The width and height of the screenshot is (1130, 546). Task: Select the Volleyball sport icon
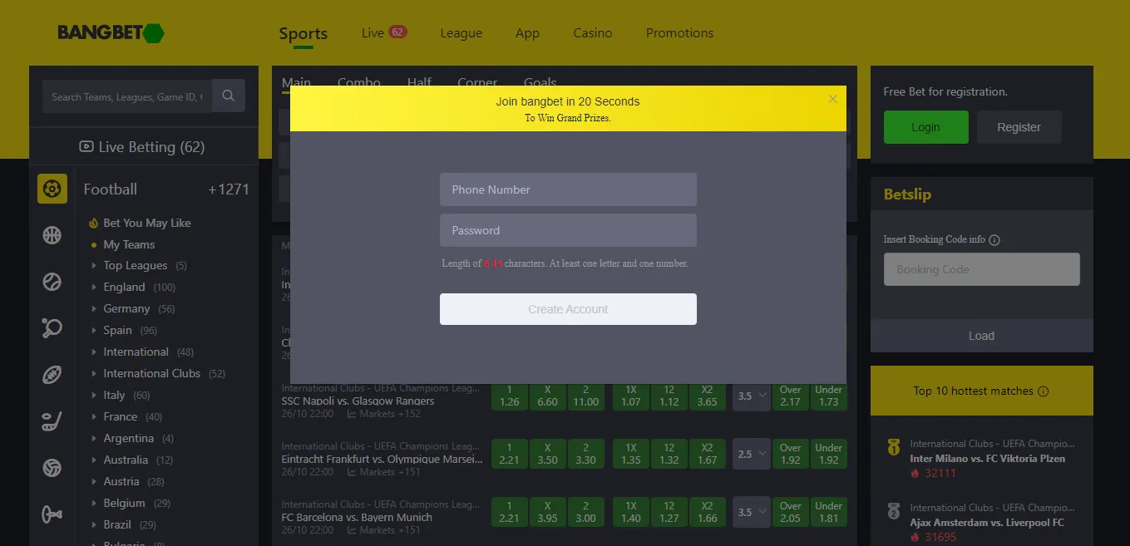52,468
